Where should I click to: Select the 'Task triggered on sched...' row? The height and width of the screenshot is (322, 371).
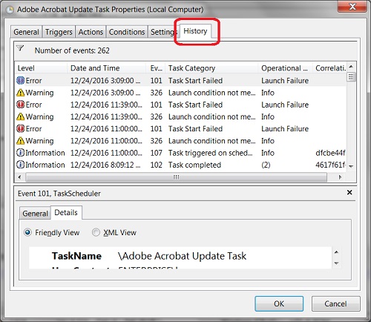180,153
